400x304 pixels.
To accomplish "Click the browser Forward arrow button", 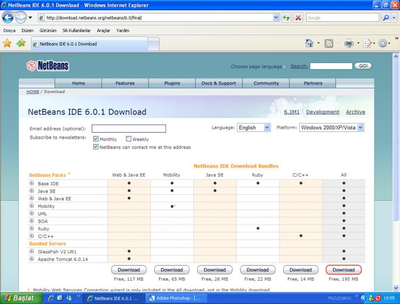I will tap(20, 18).
